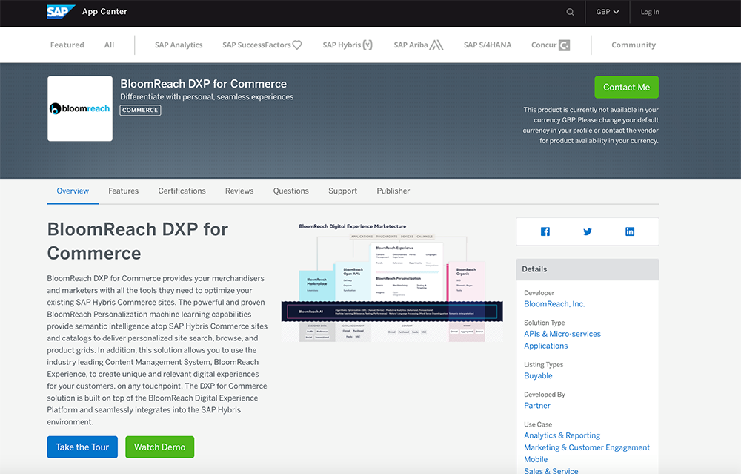741x474 pixels.
Task: Open SAP Analytics category
Action: point(179,45)
